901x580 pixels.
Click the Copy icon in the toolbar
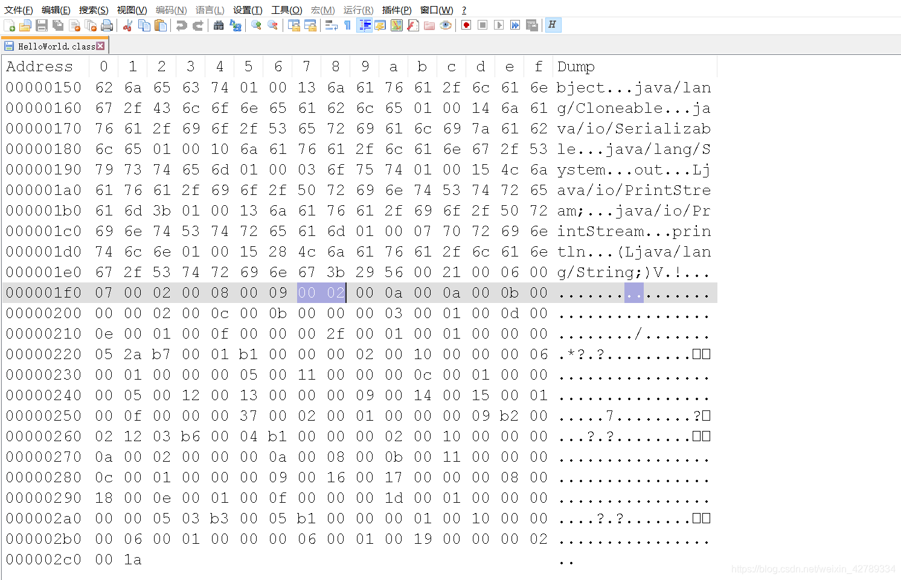point(144,25)
